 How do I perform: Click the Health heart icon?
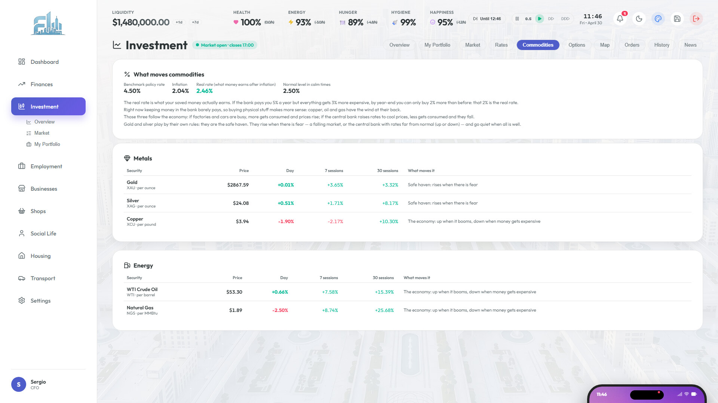236,22
